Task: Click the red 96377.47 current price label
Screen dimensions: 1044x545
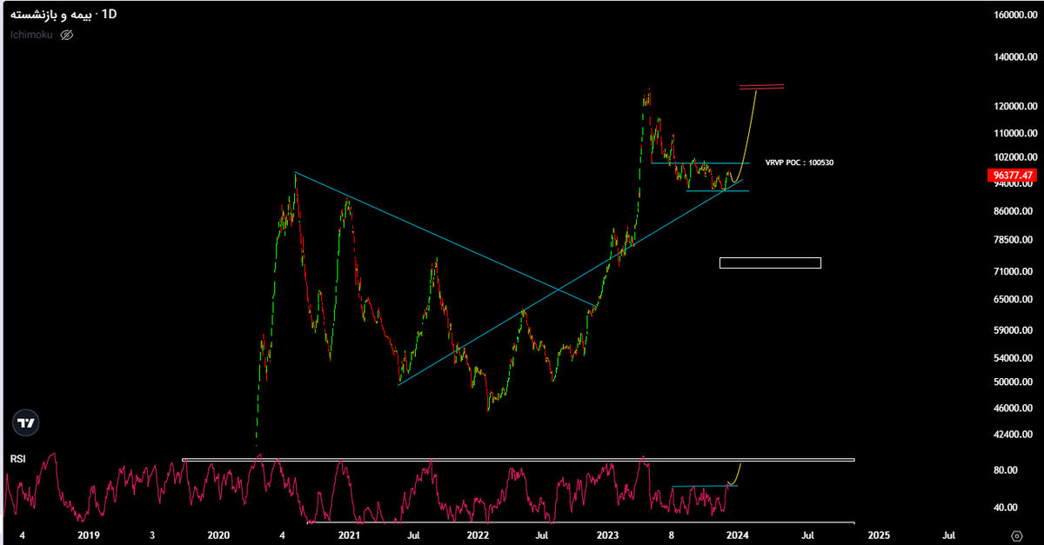Action: tap(1013, 176)
